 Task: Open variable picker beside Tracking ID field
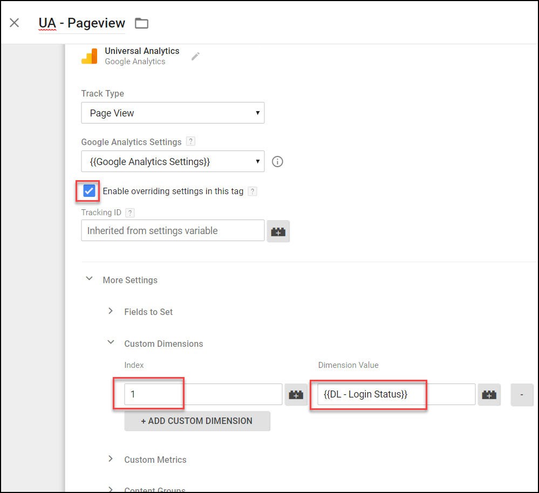(278, 231)
